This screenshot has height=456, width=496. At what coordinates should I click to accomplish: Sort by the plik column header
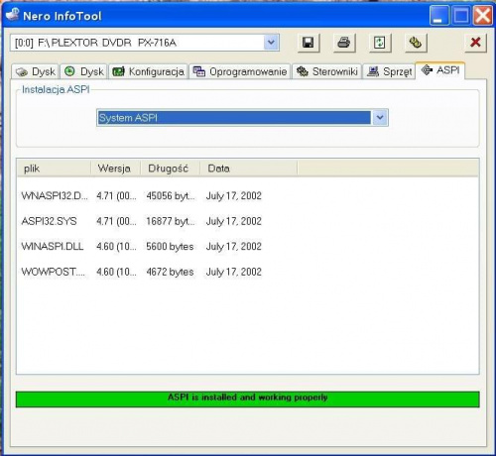[x=54, y=169]
